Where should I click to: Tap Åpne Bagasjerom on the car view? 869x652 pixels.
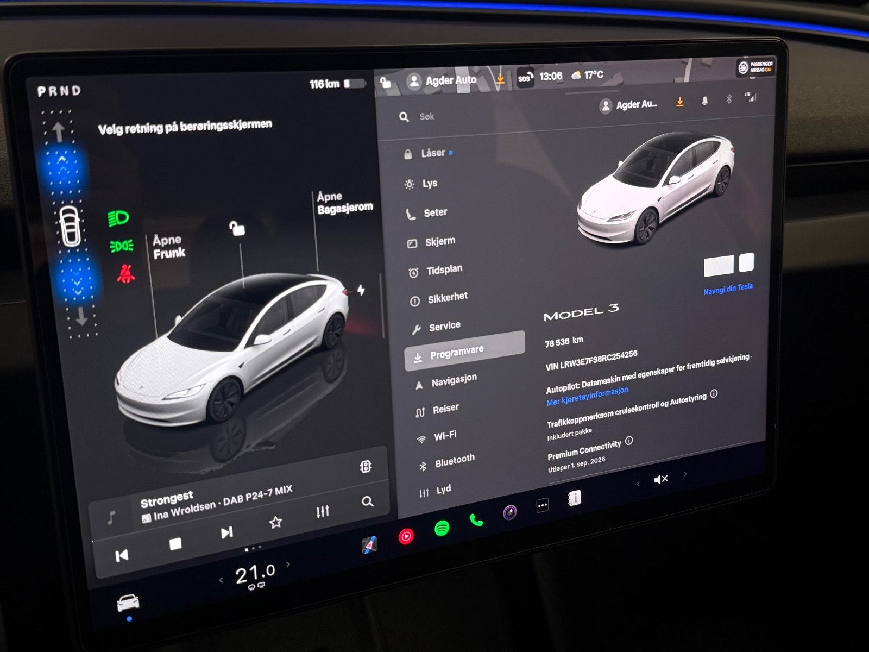[x=345, y=202]
